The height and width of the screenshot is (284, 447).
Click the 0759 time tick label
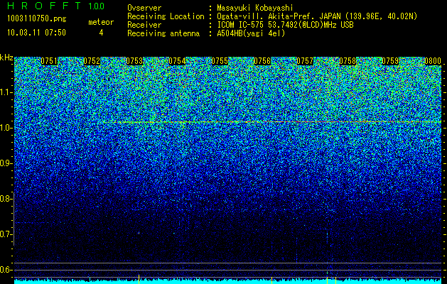[x=390, y=61]
